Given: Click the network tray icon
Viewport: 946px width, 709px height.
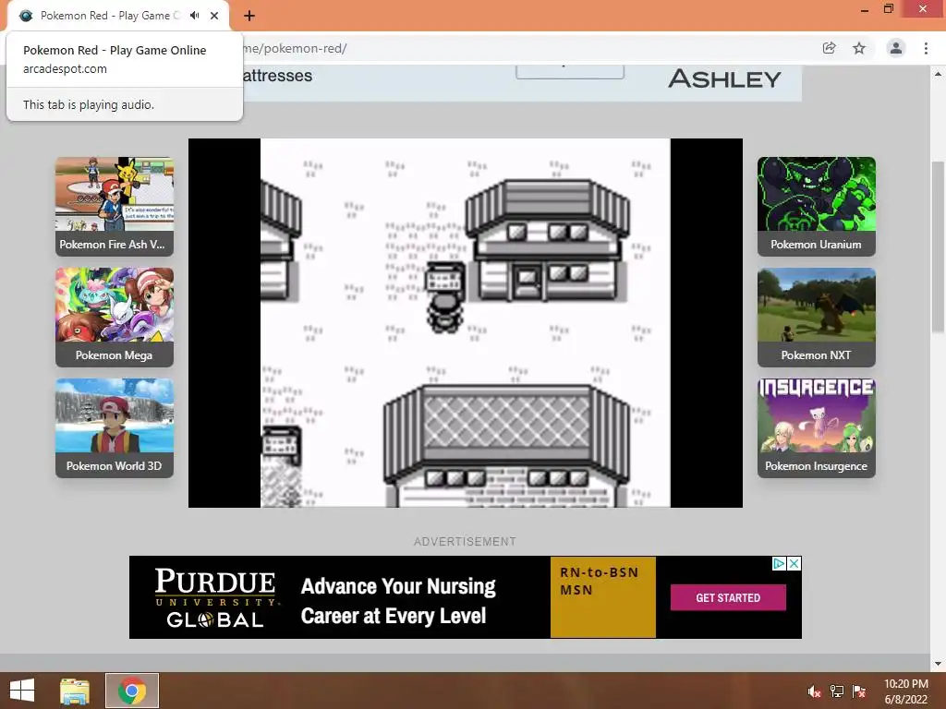Looking at the screenshot, I should pos(837,691).
